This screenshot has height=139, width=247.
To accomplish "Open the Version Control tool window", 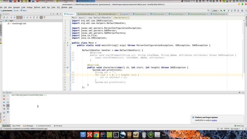I will pos(44,126).
